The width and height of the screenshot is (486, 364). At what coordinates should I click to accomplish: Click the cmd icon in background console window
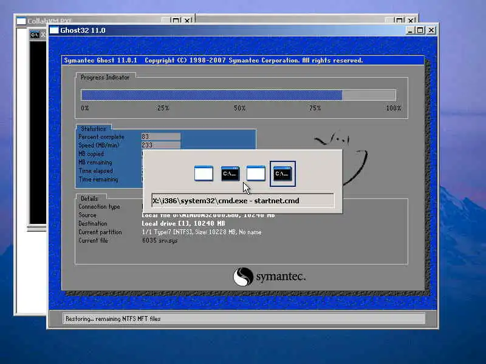click(35, 35)
